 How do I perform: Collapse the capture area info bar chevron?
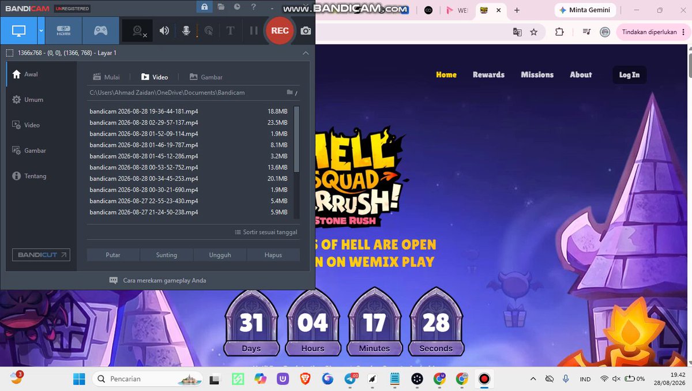306,53
